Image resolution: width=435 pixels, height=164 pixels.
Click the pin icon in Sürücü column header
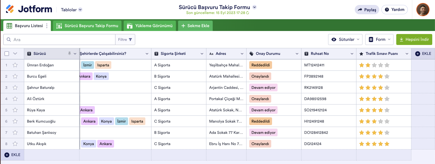click(70, 53)
